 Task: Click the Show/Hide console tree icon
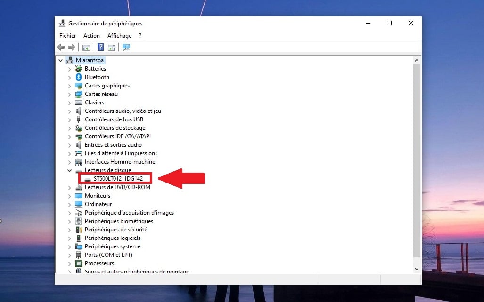[86, 47]
